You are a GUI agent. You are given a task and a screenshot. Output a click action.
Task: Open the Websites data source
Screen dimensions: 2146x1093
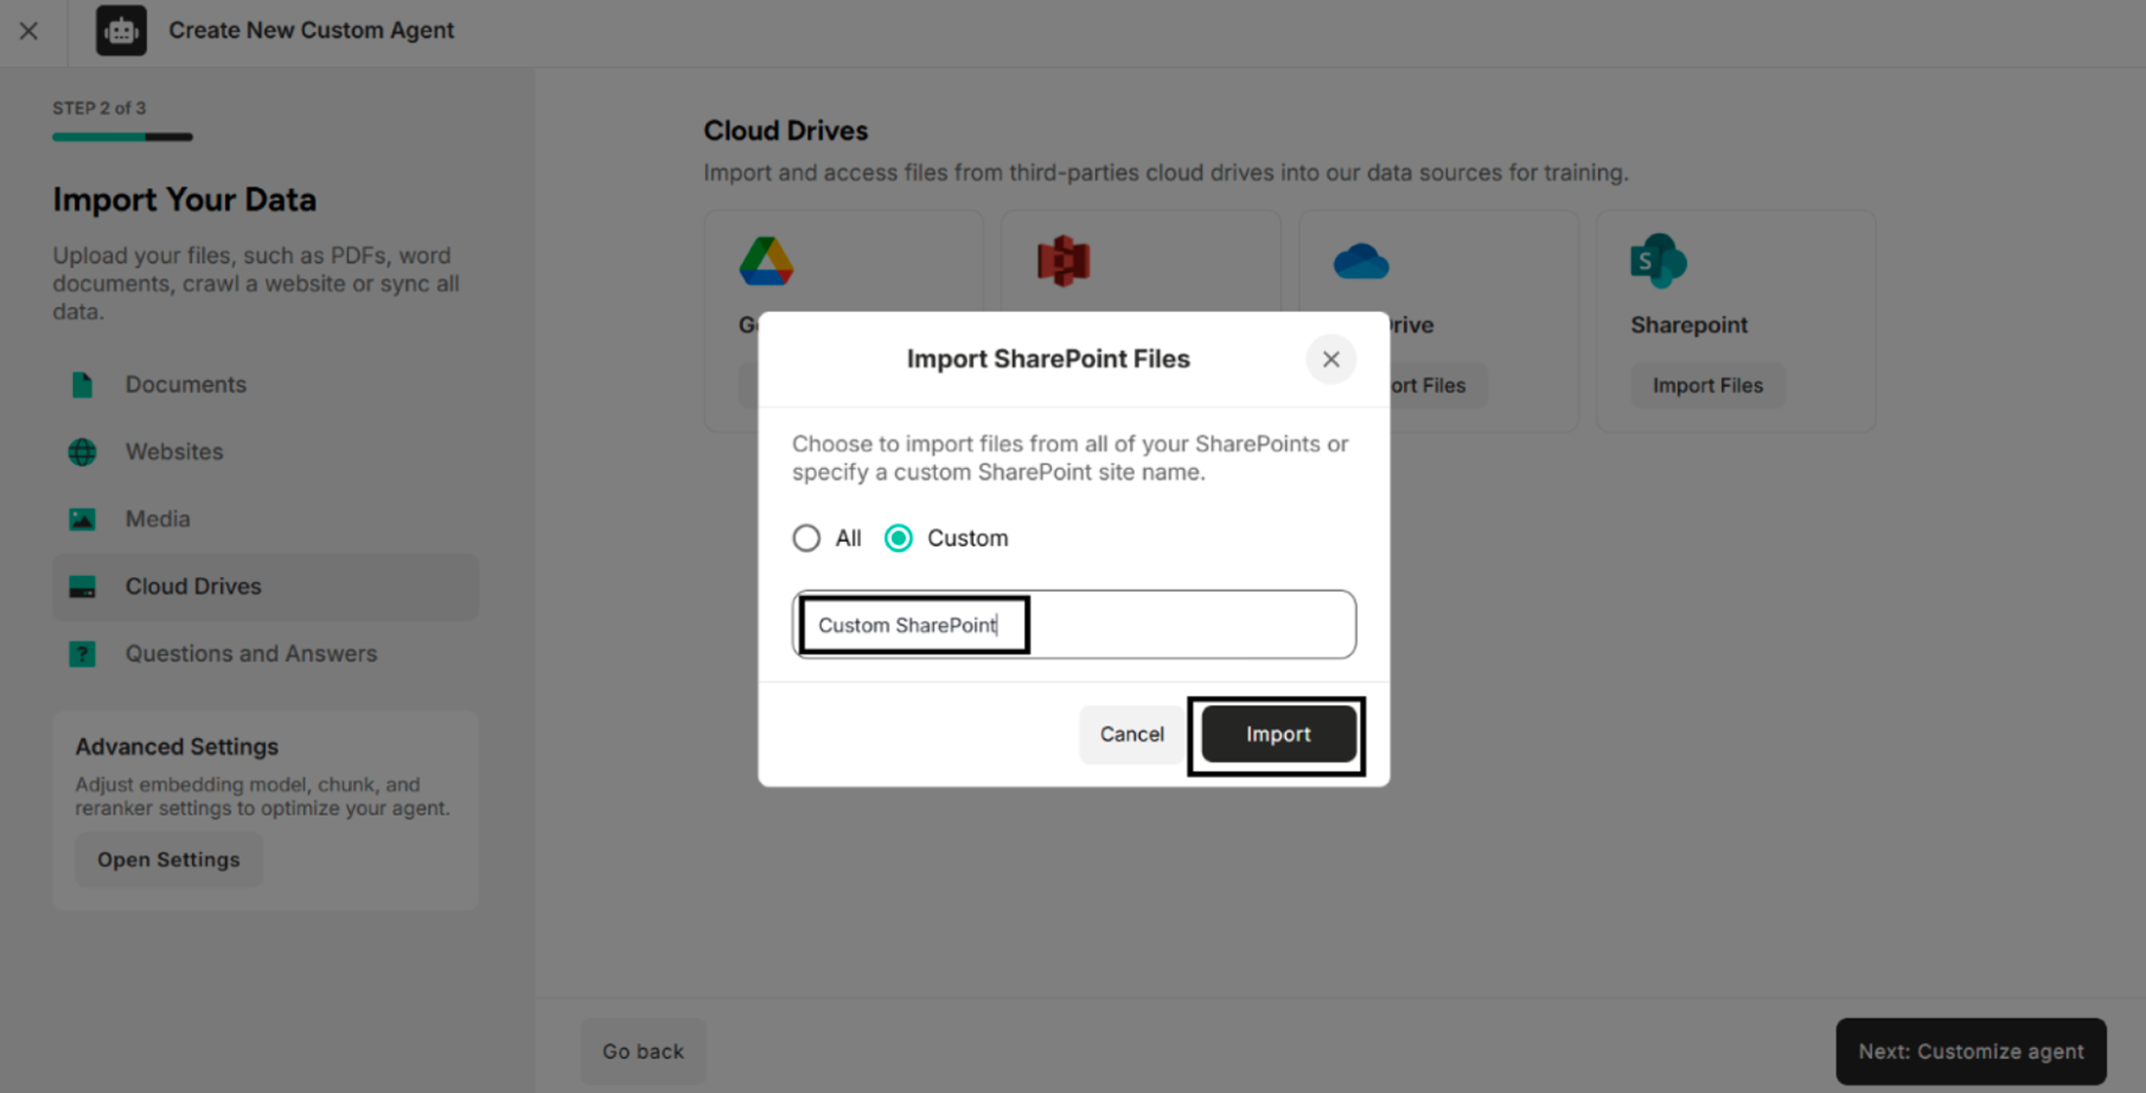(x=82, y=452)
